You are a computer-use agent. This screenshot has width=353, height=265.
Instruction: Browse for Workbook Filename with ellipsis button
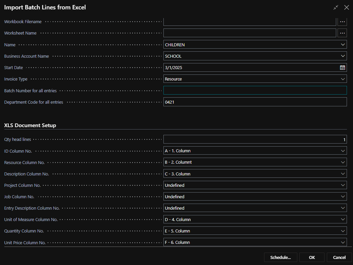click(342, 22)
